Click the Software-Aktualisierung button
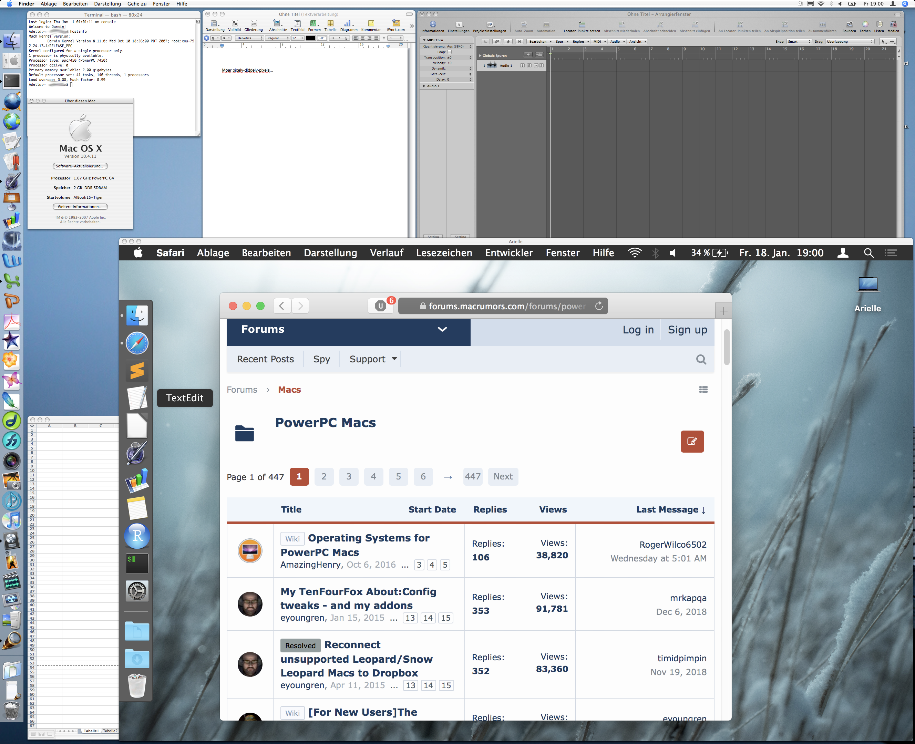The image size is (915, 744). [x=80, y=166]
